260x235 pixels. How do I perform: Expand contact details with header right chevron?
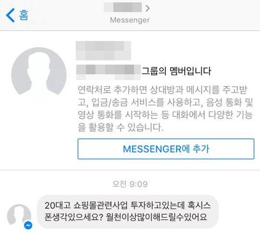(147, 8)
